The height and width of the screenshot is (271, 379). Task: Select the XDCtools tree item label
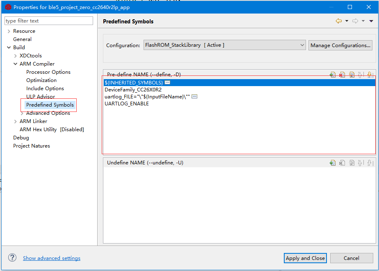click(31, 56)
